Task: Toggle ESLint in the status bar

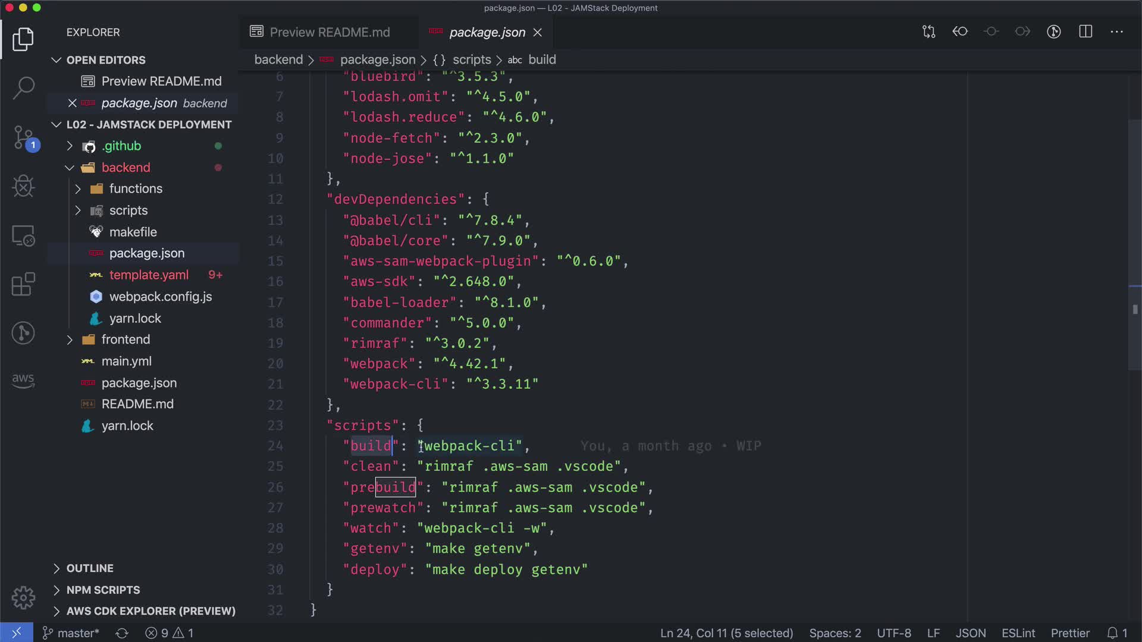Action: tap(1018, 633)
